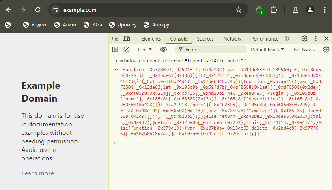Create a live expression via the eye icon

pyautogui.click(x=164, y=49)
